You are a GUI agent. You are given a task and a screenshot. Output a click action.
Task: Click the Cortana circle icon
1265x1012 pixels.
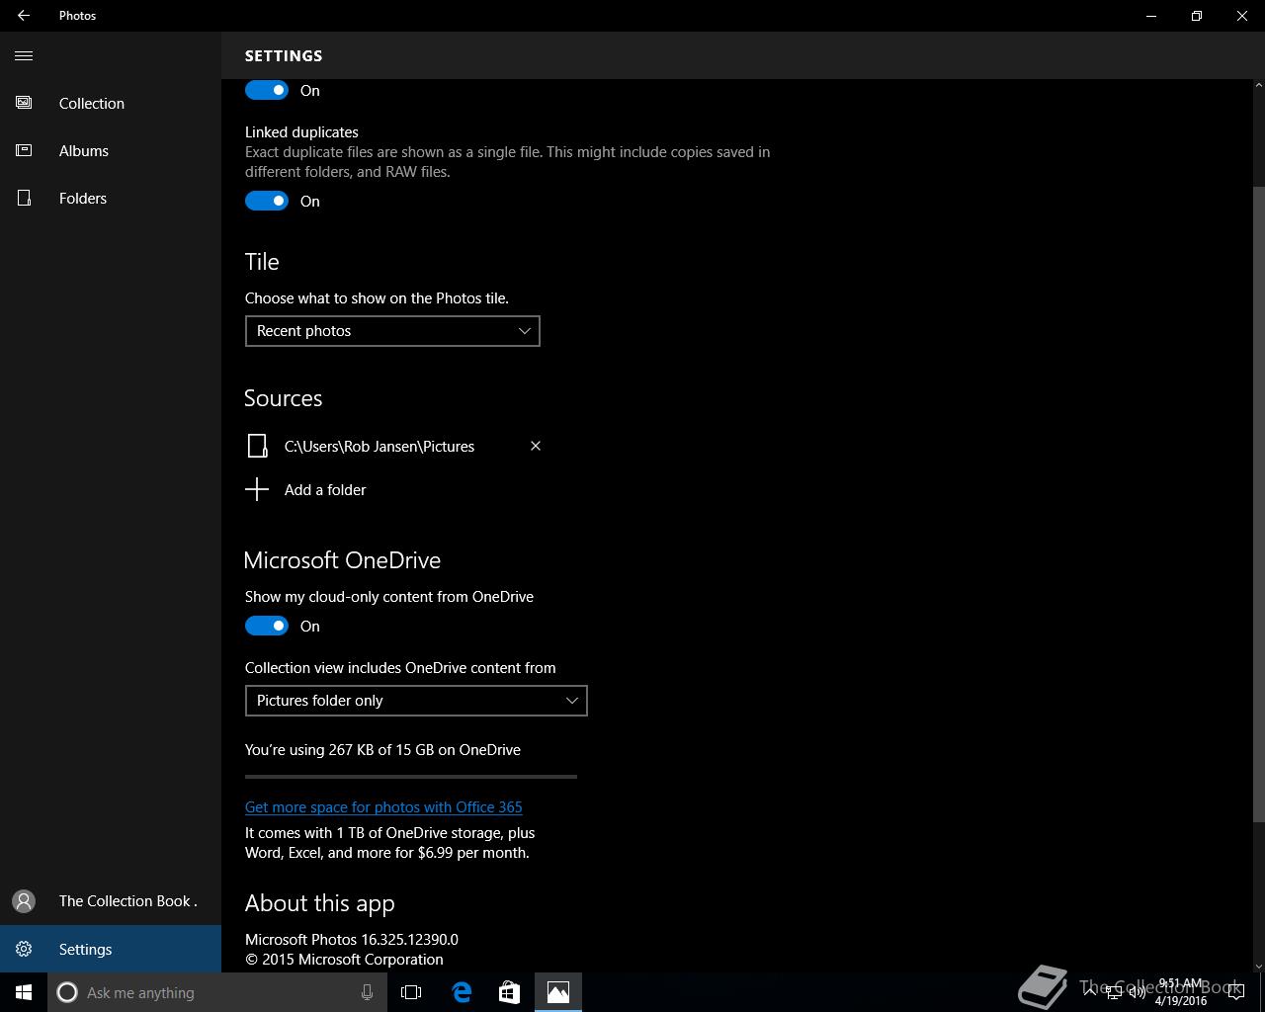[x=67, y=992]
